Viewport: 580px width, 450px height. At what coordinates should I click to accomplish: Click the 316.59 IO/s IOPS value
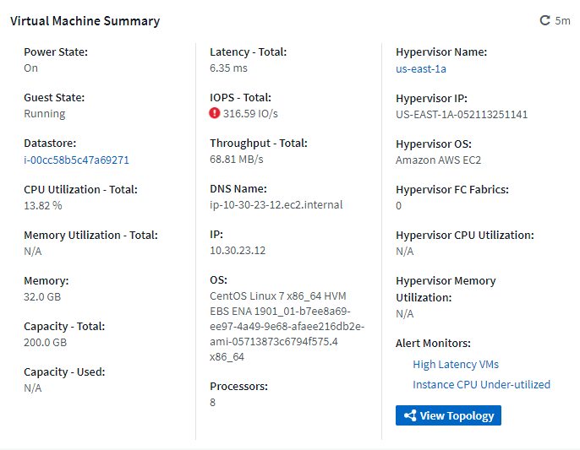pos(251,114)
